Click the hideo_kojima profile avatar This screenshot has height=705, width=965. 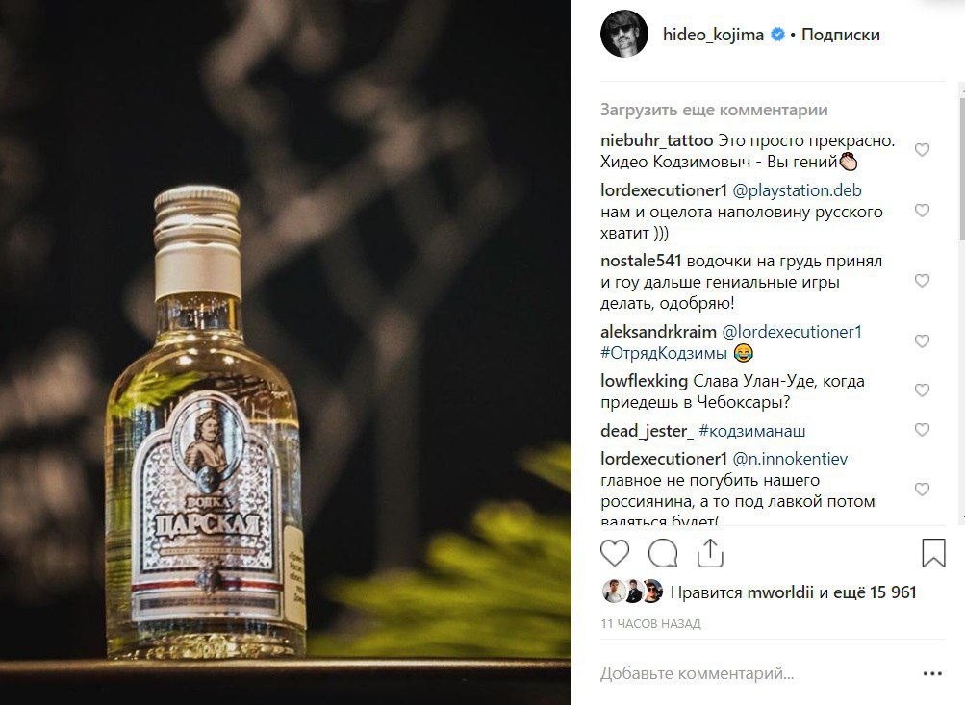click(624, 35)
